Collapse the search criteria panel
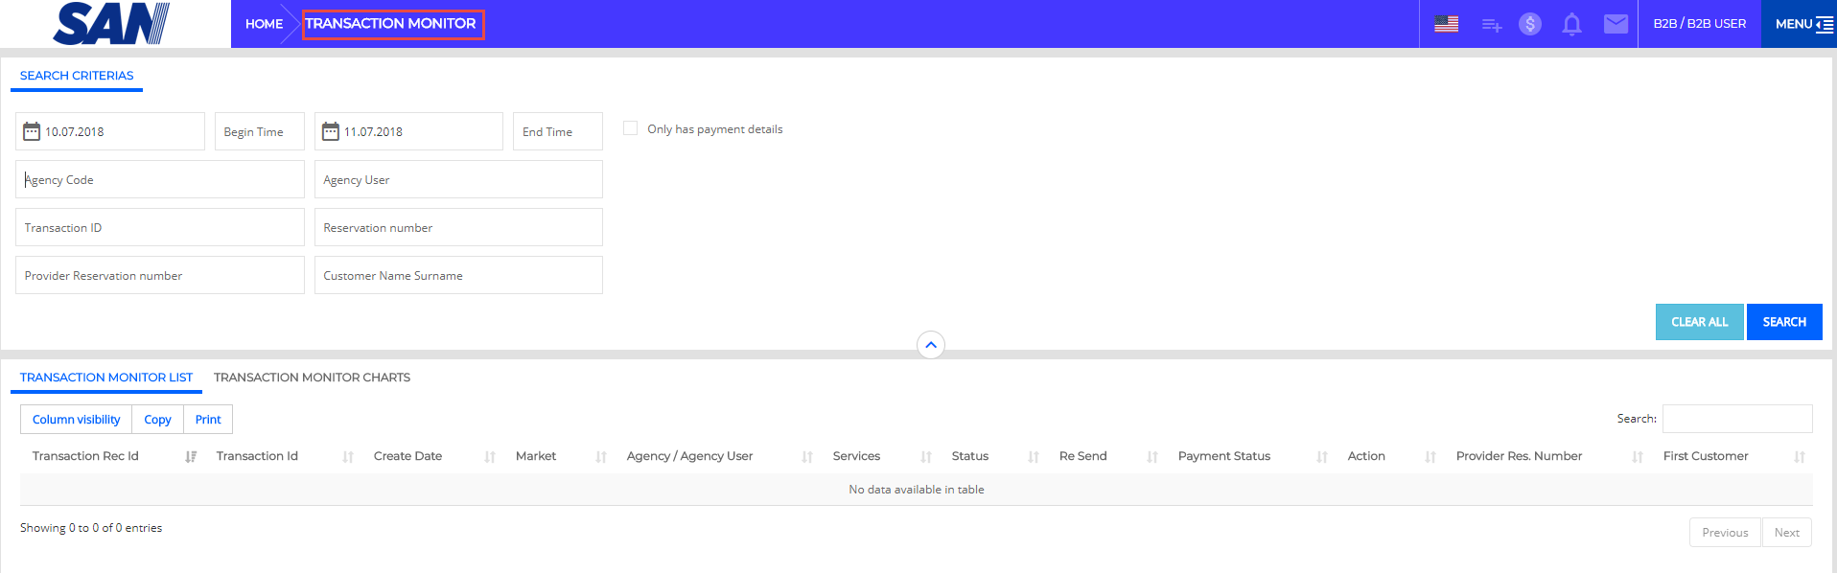Image resolution: width=1837 pixels, height=573 pixels. 930,345
